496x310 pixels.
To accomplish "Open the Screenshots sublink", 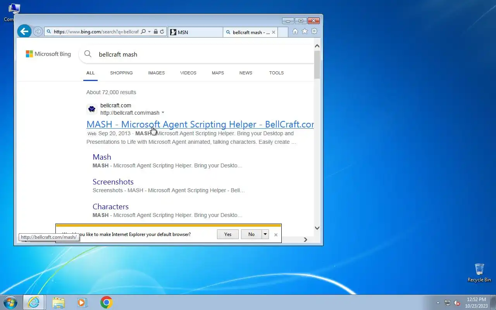I will 113,182.
